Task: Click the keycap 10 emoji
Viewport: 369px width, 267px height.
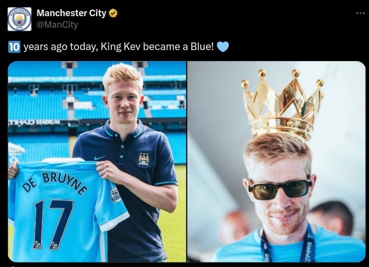Action: tap(14, 47)
